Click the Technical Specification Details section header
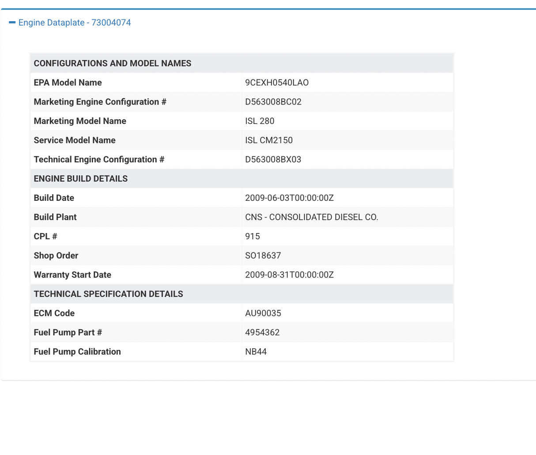The image size is (536, 455). click(x=108, y=294)
